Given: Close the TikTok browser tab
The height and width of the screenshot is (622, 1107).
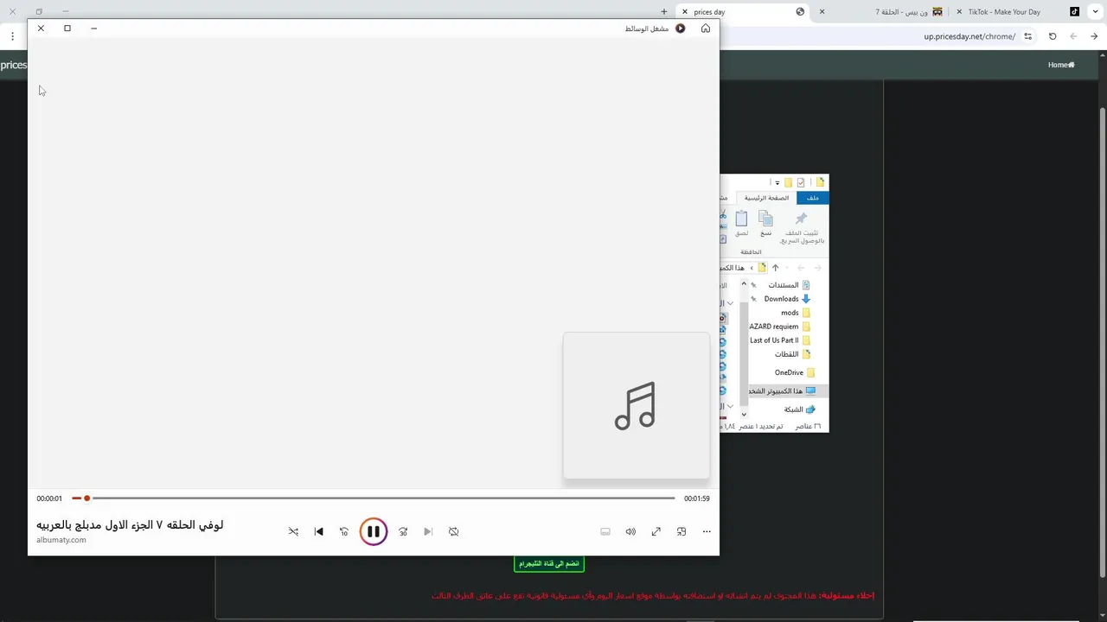Looking at the screenshot, I should (x=959, y=12).
